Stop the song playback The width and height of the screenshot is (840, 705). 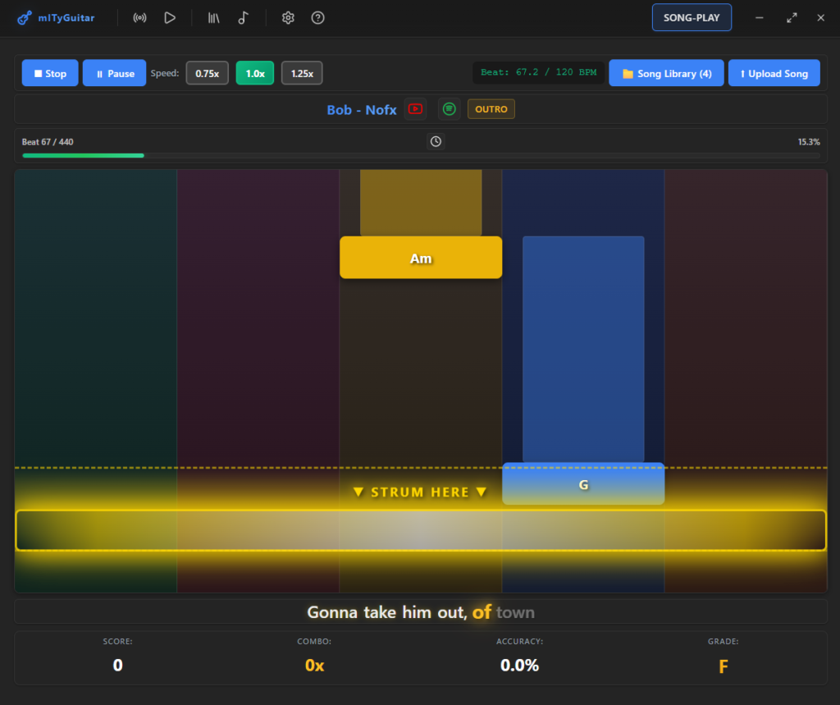point(50,73)
